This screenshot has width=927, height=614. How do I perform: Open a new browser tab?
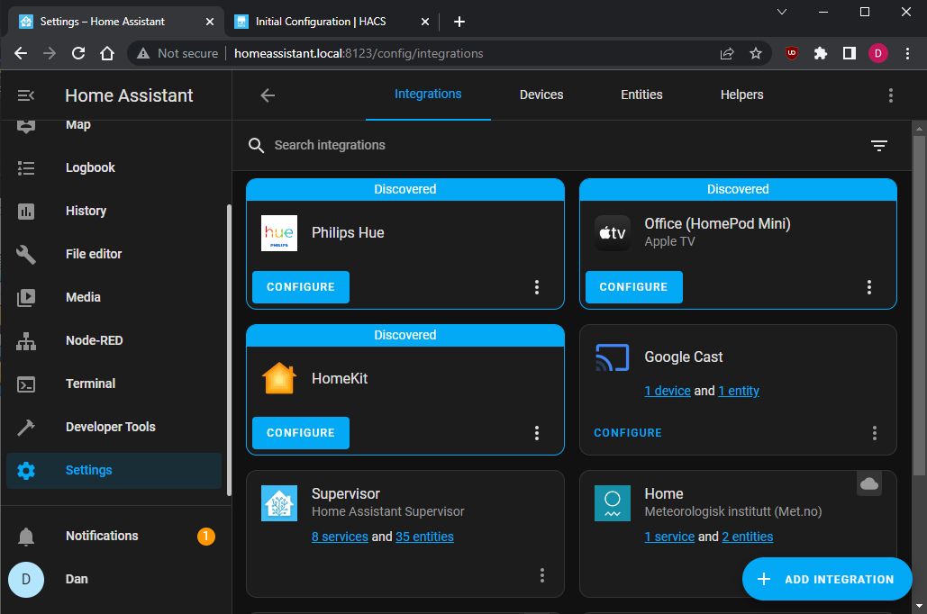(x=459, y=22)
